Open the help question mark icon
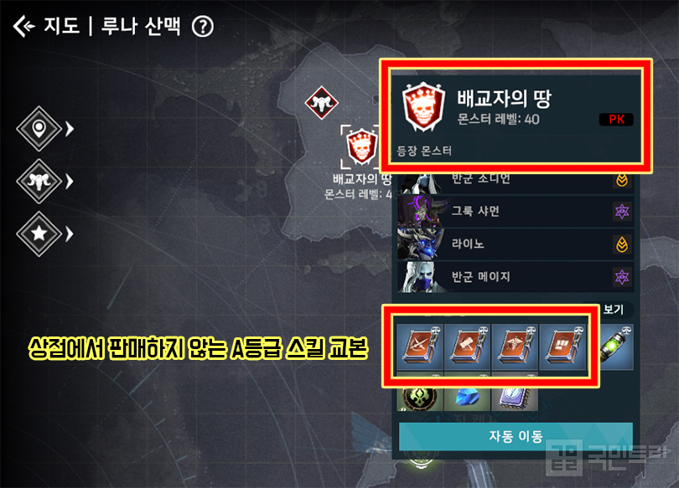Viewport: 679px width, 488px height. (x=203, y=27)
